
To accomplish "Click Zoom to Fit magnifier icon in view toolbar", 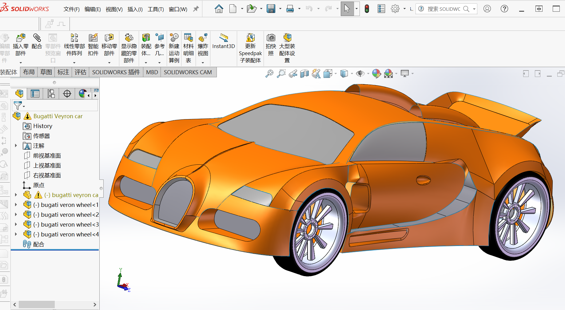I will point(269,74).
